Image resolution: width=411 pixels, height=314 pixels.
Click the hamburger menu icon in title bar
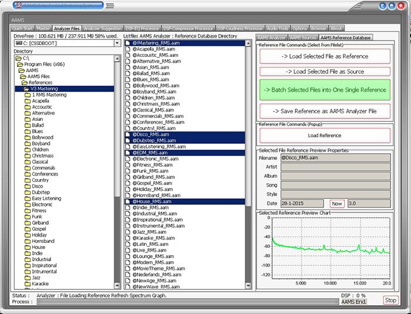110,5
